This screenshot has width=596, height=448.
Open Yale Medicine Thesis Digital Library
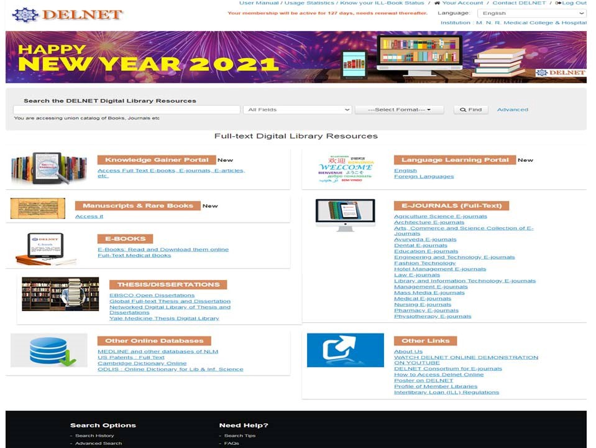tap(164, 318)
